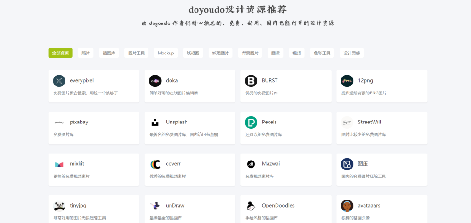Open the 图标 category tab
Viewport: 471px width, 223px height.
point(276,53)
